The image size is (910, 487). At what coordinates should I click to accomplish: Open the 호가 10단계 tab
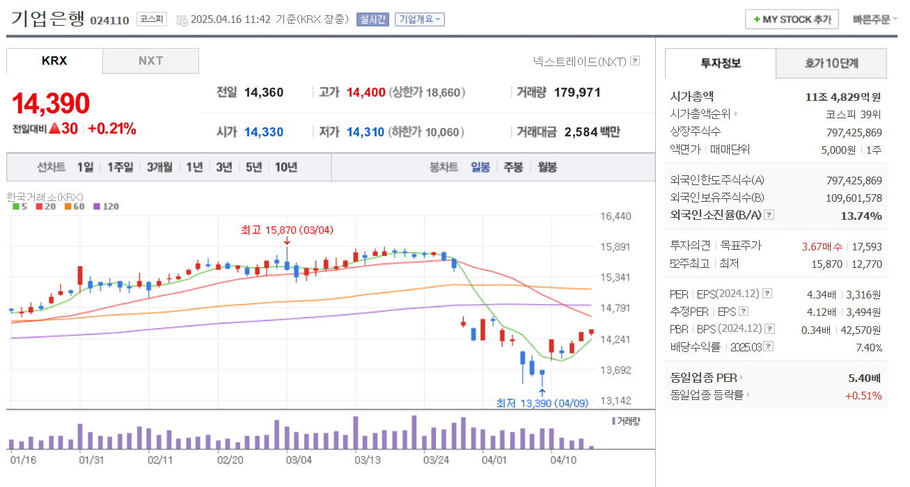click(831, 63)
